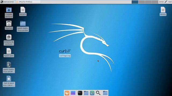The width and height of the screenshot is (172, 96).
Task: Open the terminal from the dock
Action: pos(80,93)
